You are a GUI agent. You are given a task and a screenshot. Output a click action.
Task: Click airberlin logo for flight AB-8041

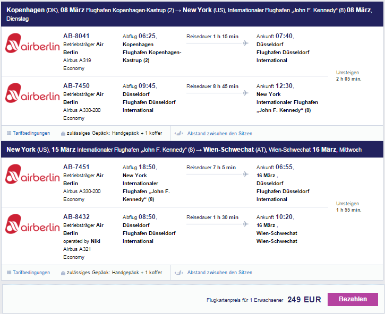(32, 43)
